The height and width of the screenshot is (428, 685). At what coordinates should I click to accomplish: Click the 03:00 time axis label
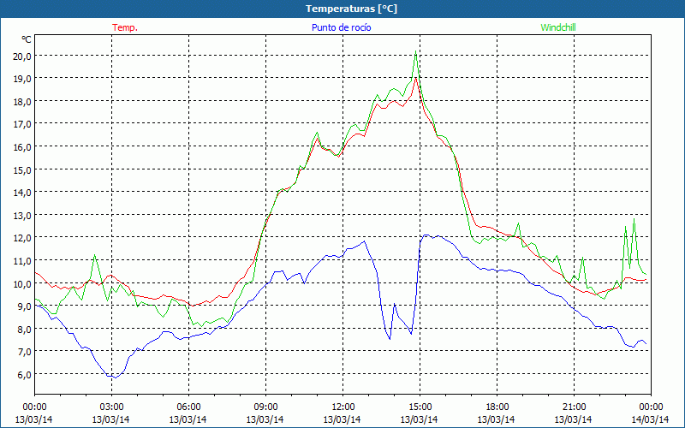pyautogui.click(x=111, y=407)
